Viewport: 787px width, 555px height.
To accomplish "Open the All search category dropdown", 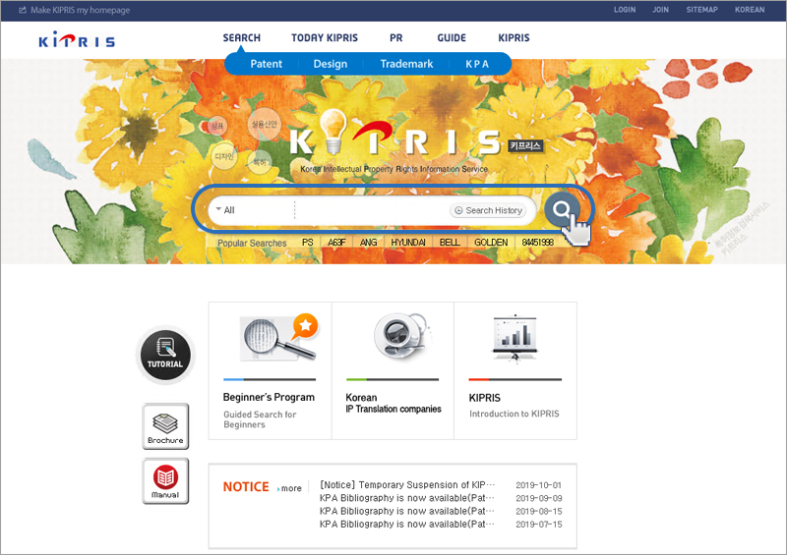I will pos(251,210).
